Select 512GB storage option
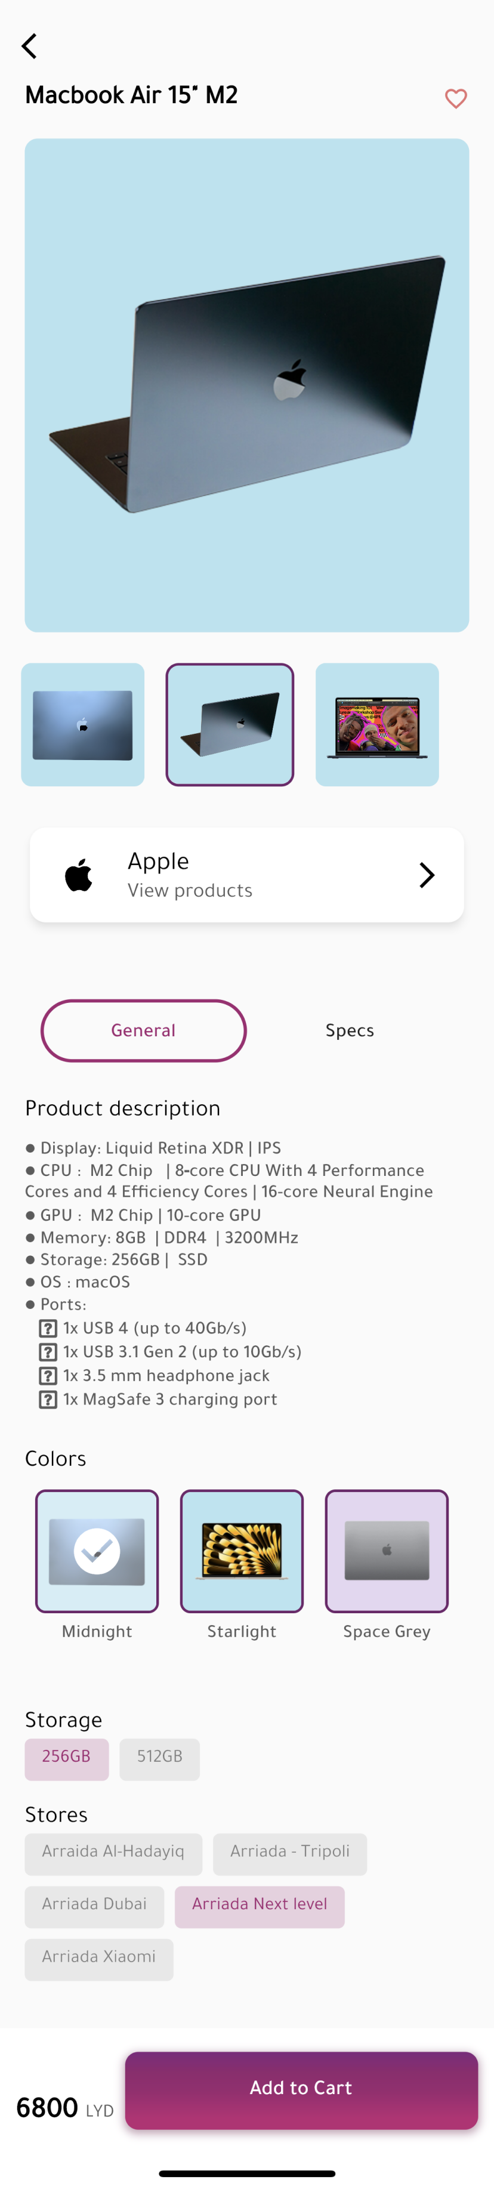The height and width of the screenshot is (2186, 494). click(x=159, y=1760)
